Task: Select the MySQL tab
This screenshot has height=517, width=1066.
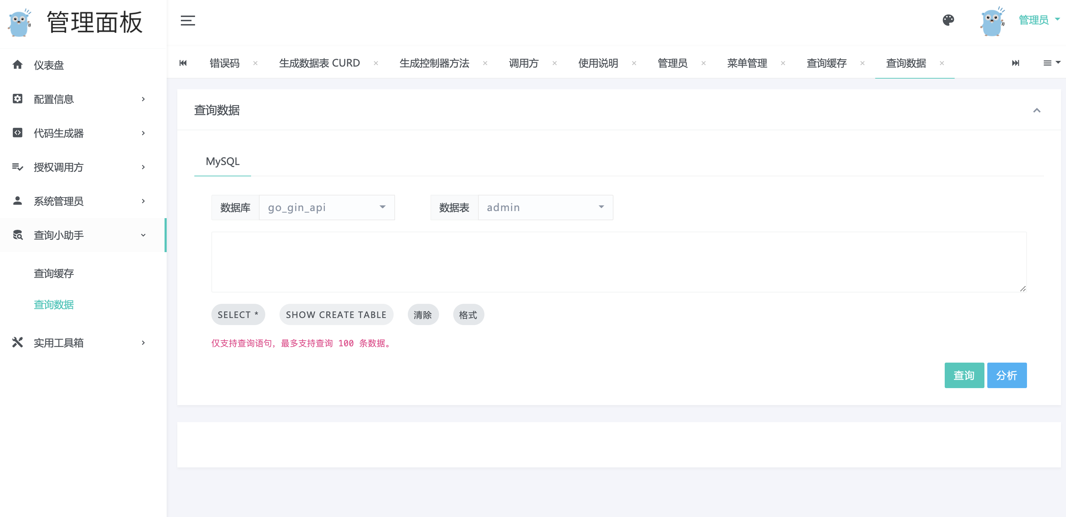Action: coord(223,161)
